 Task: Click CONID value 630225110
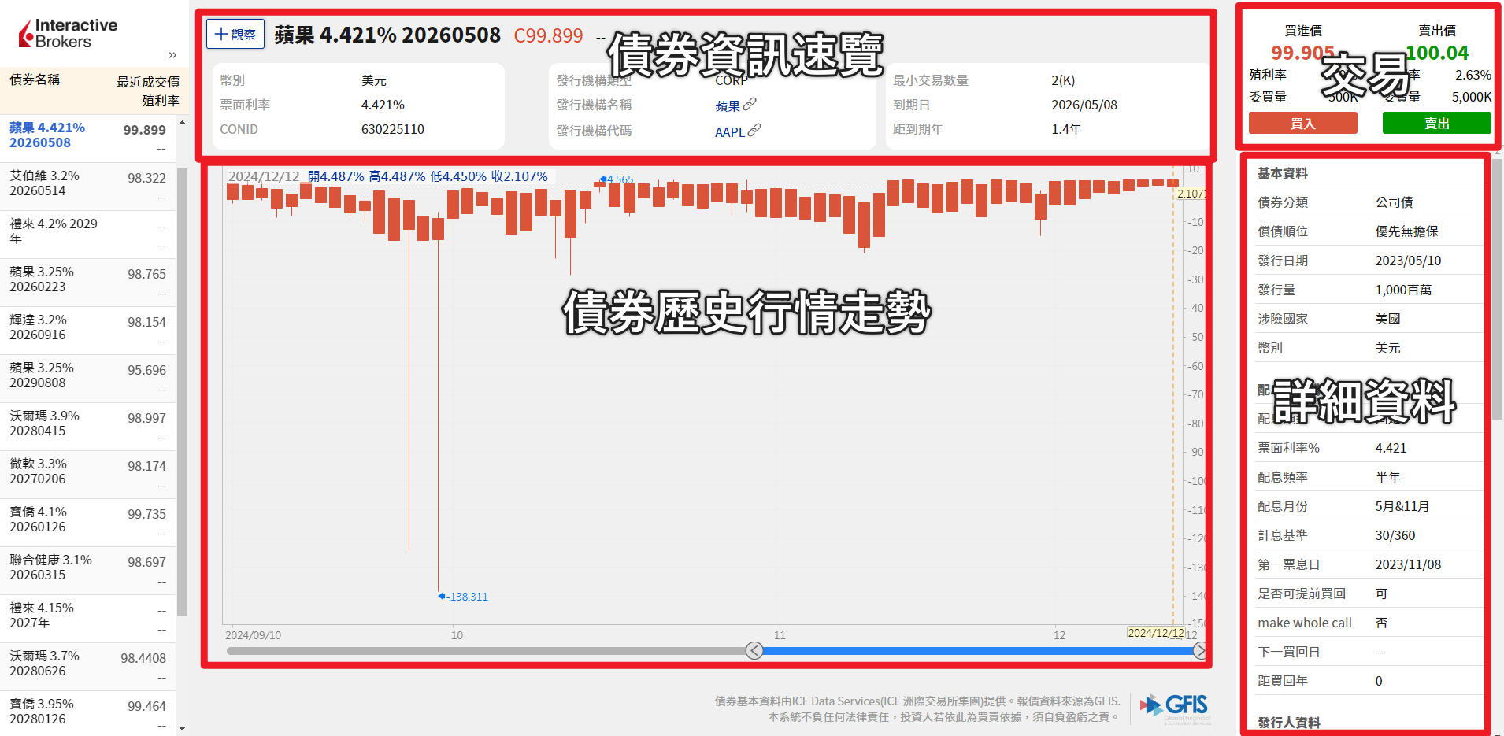[x=393, y=129]
